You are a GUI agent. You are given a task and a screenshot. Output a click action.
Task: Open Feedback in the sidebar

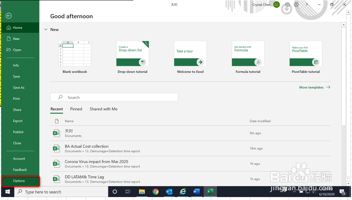(x=20, y=169)
